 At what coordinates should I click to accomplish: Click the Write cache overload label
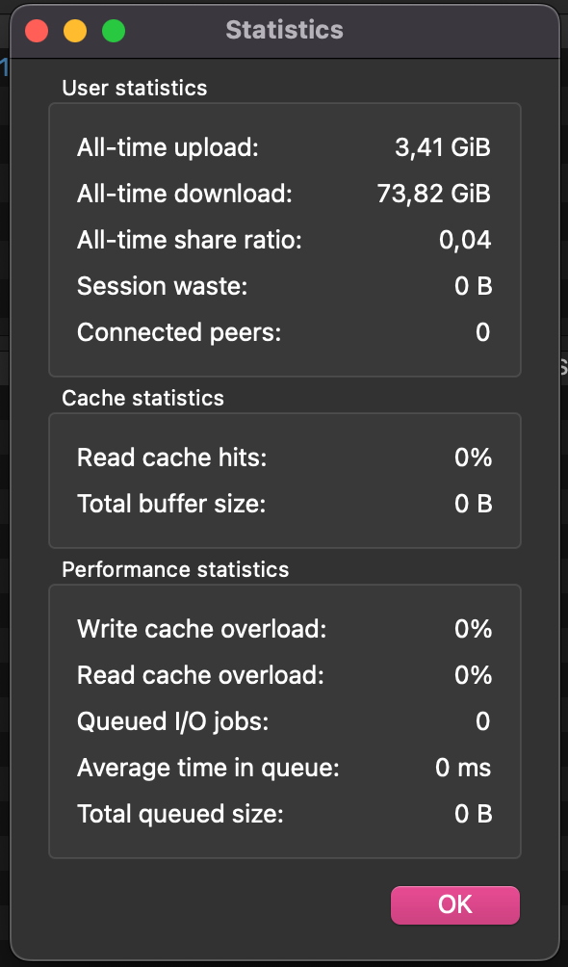point(201,629)
